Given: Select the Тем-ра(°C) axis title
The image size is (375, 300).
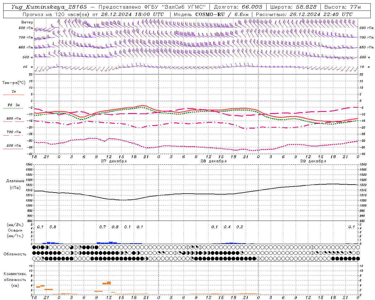Looking at the screenshot, I should click(x=14, y=83).
